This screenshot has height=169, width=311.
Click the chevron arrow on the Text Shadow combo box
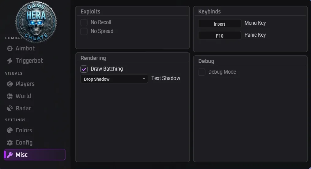pyautogui.click(x=144, y=79)
